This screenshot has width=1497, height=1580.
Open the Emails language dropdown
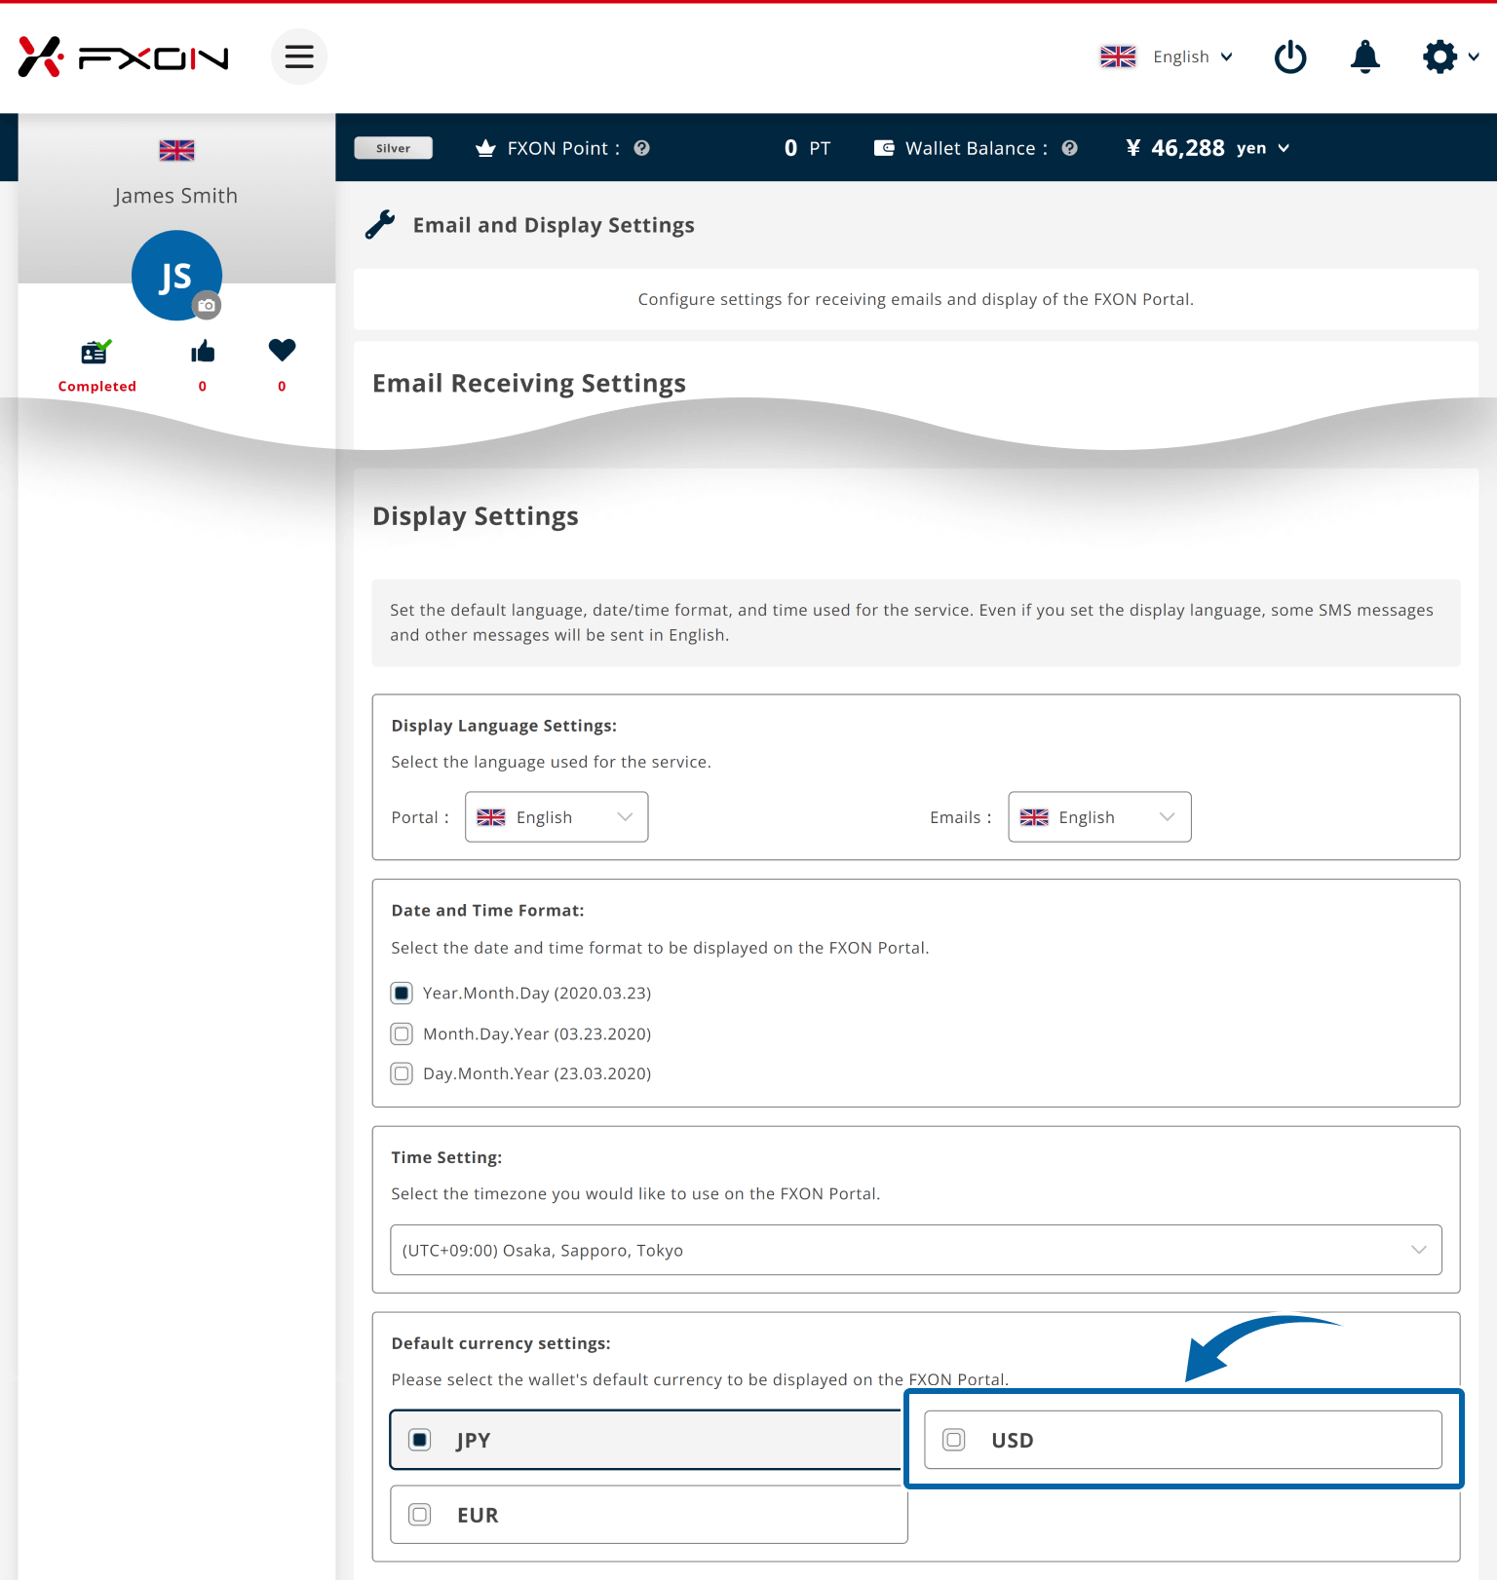click(1099, 816)
